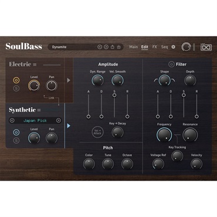Click Amplitude Attack slider handle

(x=89, y=117)
